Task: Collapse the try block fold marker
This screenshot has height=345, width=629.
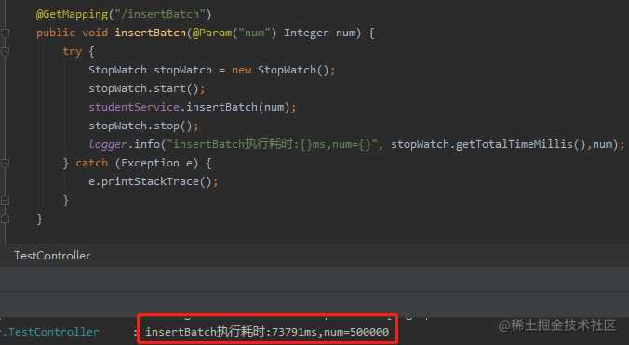Action: click(5, 51)
